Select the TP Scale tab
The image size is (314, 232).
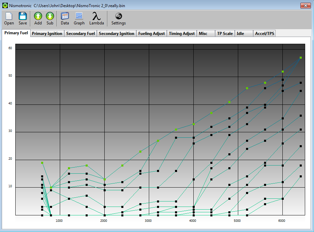point(225,34)
